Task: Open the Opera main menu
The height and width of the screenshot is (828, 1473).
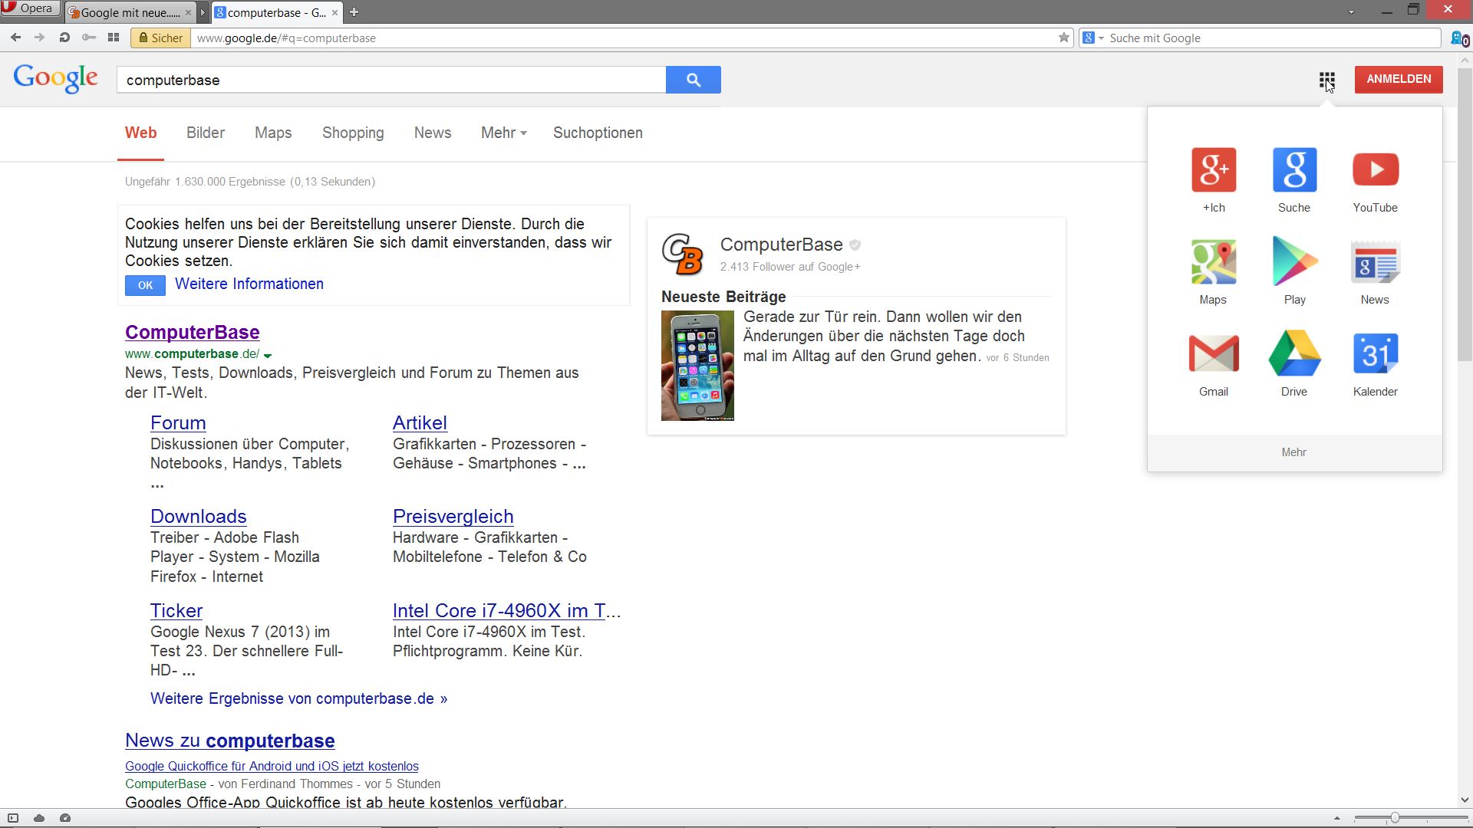Action: click(29, 8)
